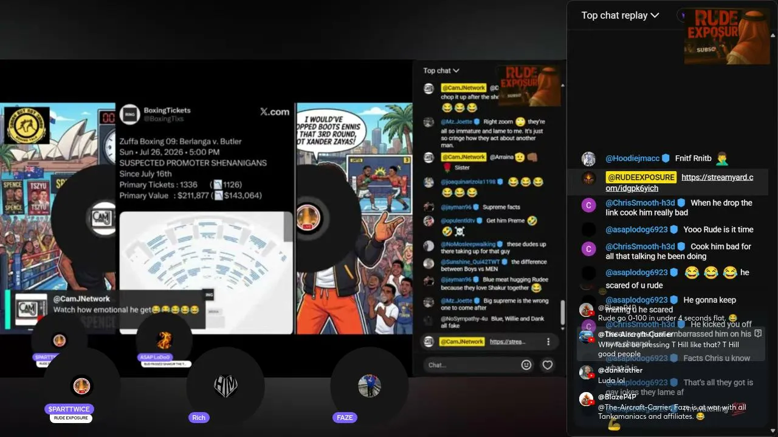Click the CamJNetwork avatar on the pinned message
The height and width of the screenshot is (437, 778).
(429, 342)
